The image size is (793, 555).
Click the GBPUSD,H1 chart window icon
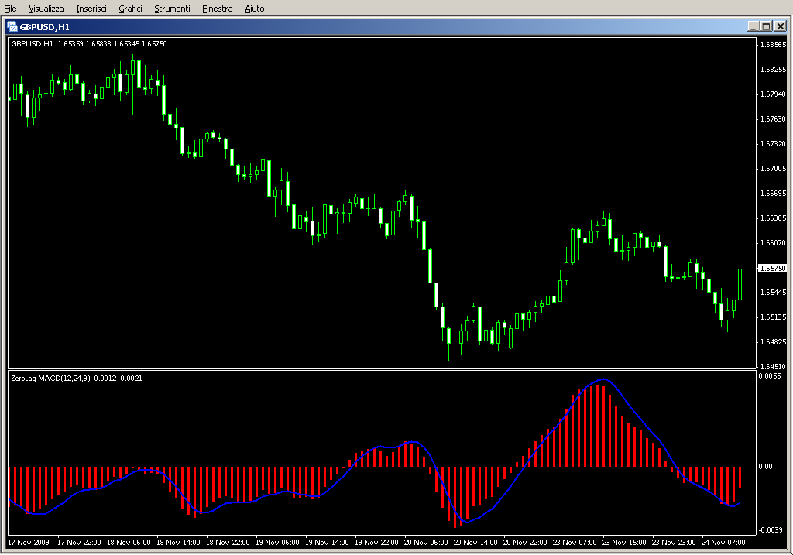pyautogui.click(x=12, y=27)
